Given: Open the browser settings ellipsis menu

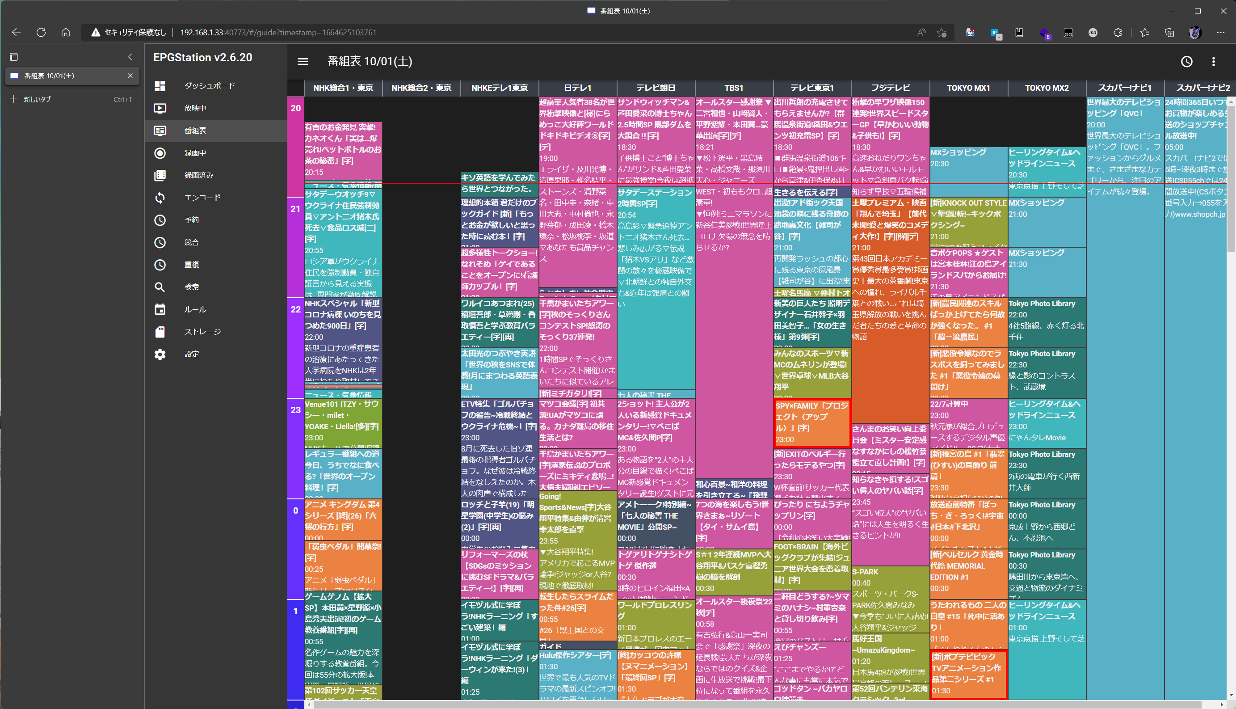Looking at the screenshot, I should tap(1220, 33).
